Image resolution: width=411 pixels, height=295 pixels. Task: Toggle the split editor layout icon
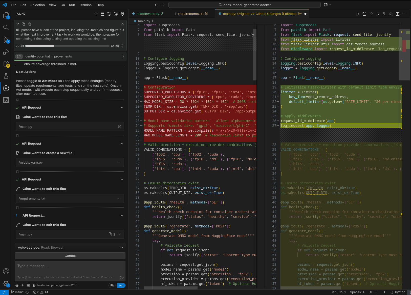[x=397, y=14]
